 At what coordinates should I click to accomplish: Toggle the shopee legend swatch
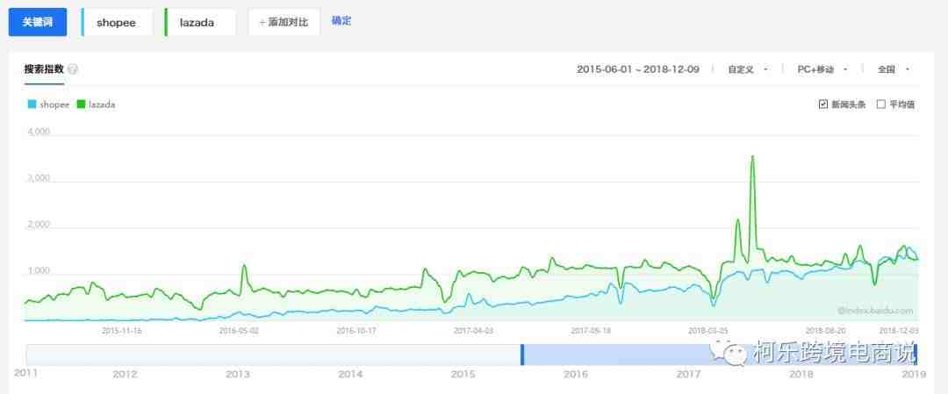[32, 104]
